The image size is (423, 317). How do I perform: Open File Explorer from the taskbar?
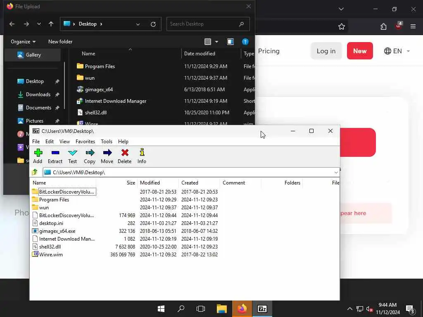coord(222,309)
